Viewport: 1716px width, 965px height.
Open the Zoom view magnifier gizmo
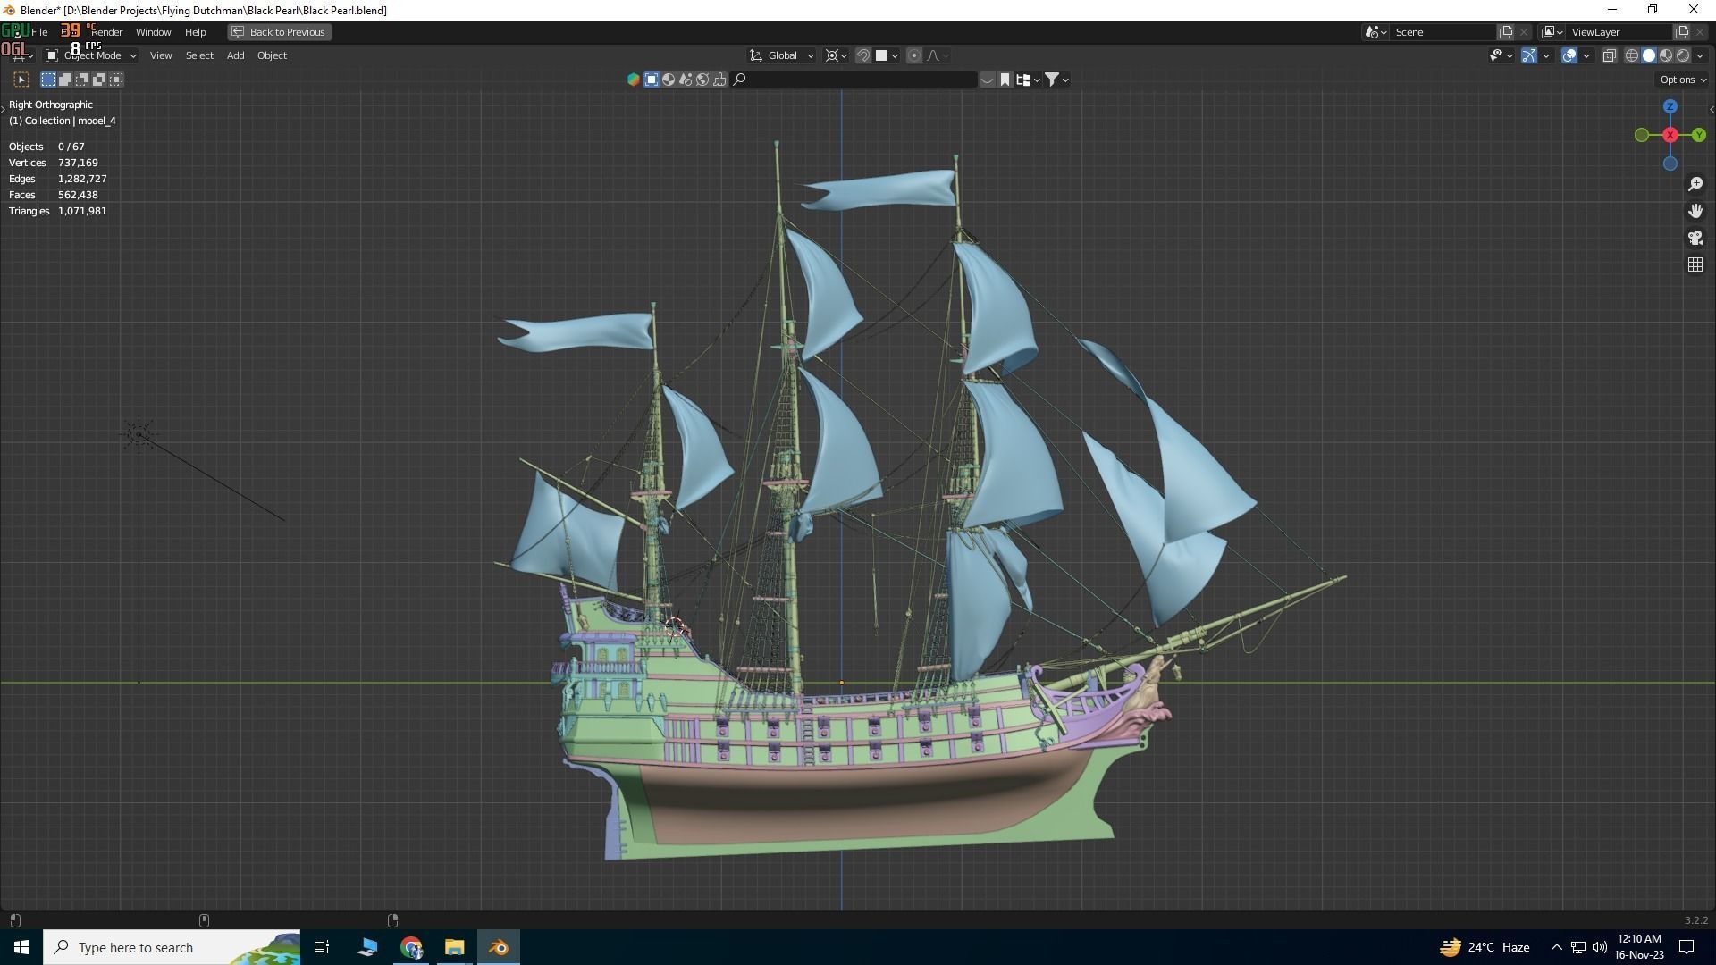tap(1695, 184)
